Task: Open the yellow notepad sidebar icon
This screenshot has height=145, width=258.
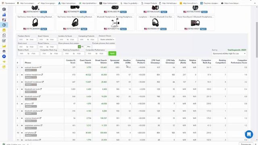Action: pos(4,30)
